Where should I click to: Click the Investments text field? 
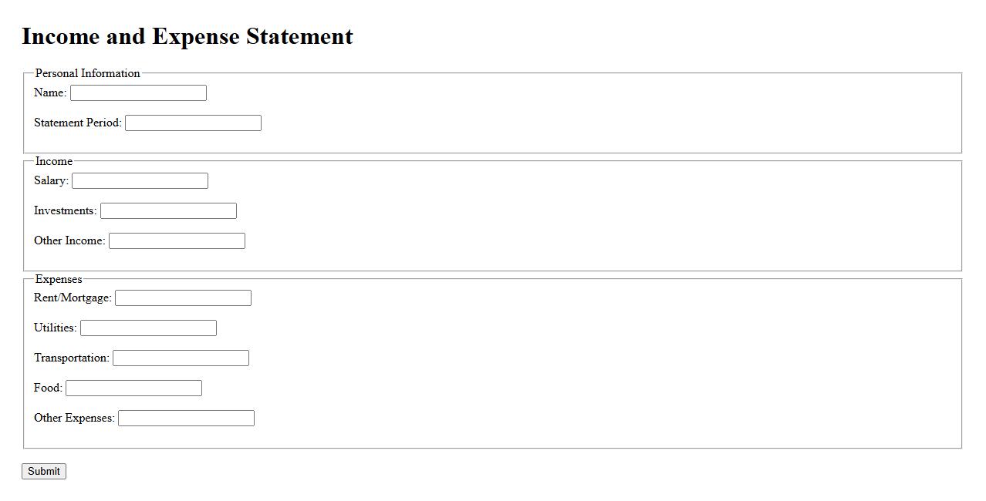click(x=168, y=210)
